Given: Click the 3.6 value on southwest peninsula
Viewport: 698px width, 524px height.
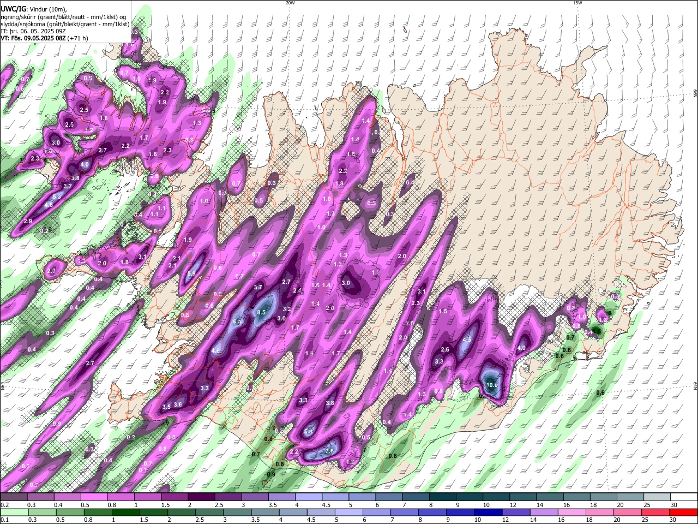Looking at the screenshot, I should click(177, 404).
